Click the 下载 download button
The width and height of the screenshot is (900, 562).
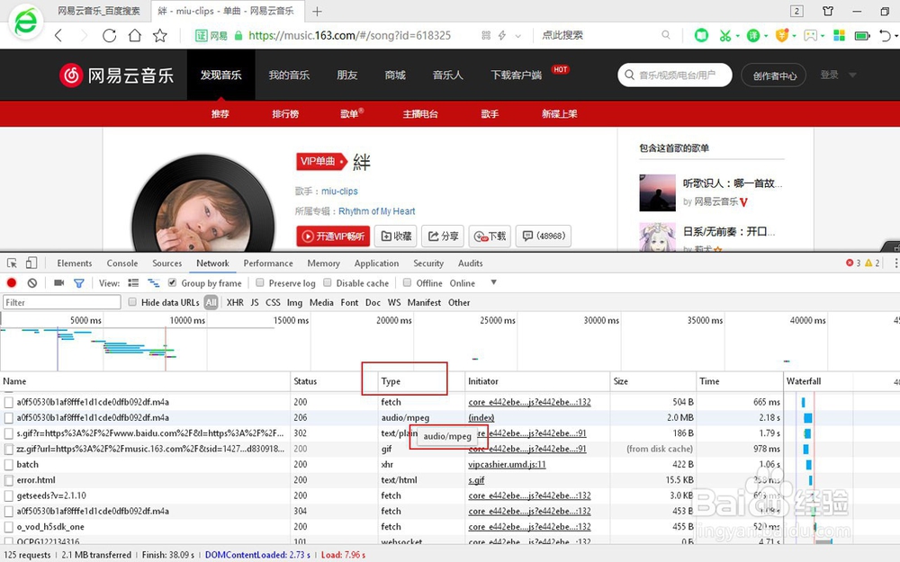pos(490,236)
